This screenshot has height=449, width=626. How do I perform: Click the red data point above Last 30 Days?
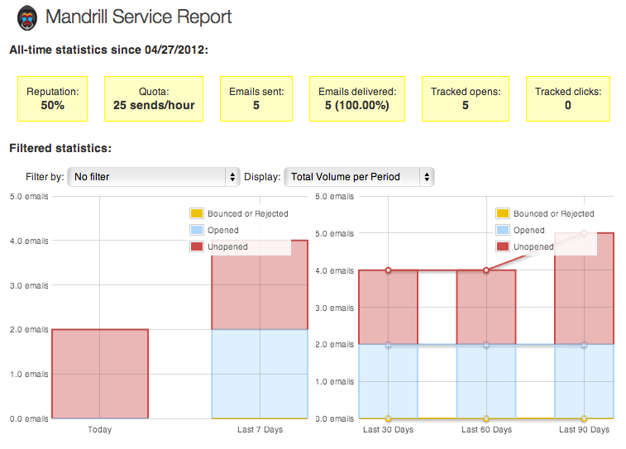(x=389, y=270)
